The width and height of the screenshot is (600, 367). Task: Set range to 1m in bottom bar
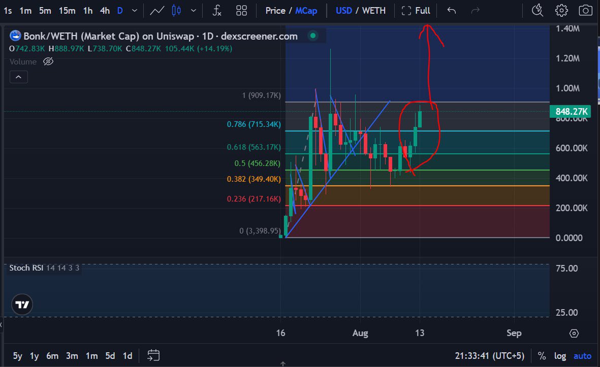91,356
